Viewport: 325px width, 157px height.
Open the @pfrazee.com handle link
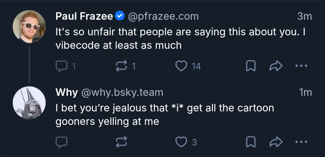(x=163, y=16)
